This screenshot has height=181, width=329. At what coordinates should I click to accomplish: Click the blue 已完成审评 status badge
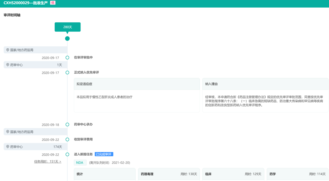104,154
